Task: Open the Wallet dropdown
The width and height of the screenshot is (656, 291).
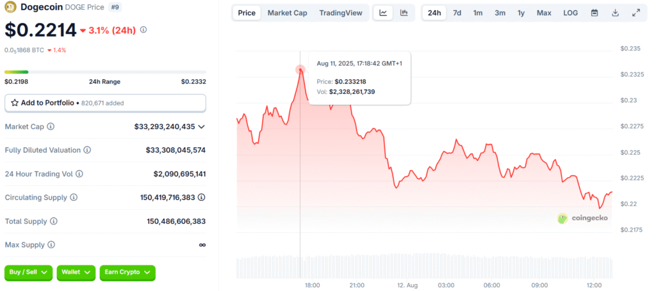Action: point(76,272)
